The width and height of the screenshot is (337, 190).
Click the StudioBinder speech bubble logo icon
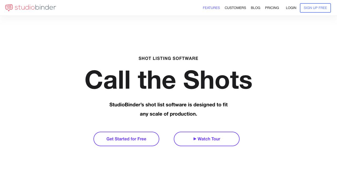tap(9, 8)
